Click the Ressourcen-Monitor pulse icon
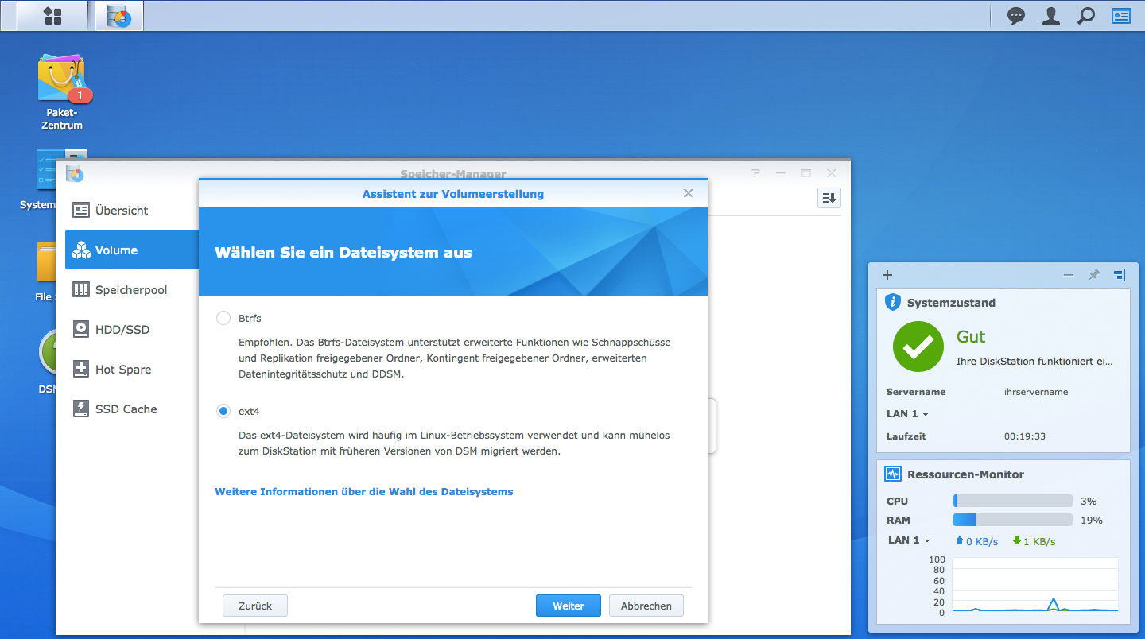The height and width of the screenshot is (639, 1145). 893,474
